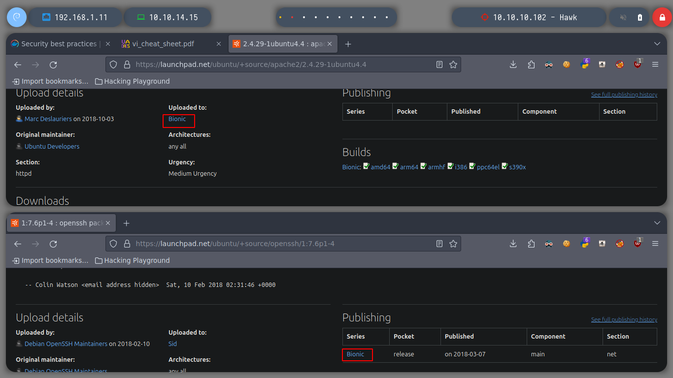Viewport: 673px width, 378px height.
Task: Open the amd64 build link
Action: 380,167
